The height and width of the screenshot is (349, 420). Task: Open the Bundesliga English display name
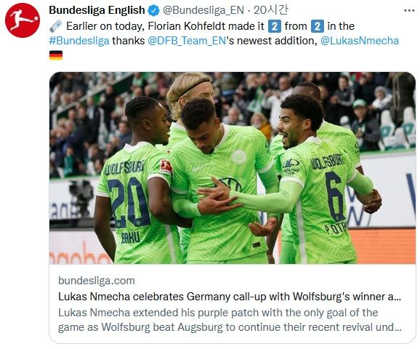coord(97,10)
